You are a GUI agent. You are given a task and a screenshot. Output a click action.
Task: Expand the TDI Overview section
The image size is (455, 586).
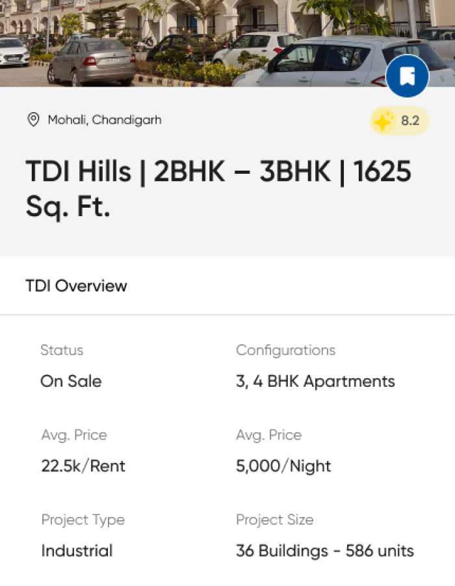tap(76, 285)
